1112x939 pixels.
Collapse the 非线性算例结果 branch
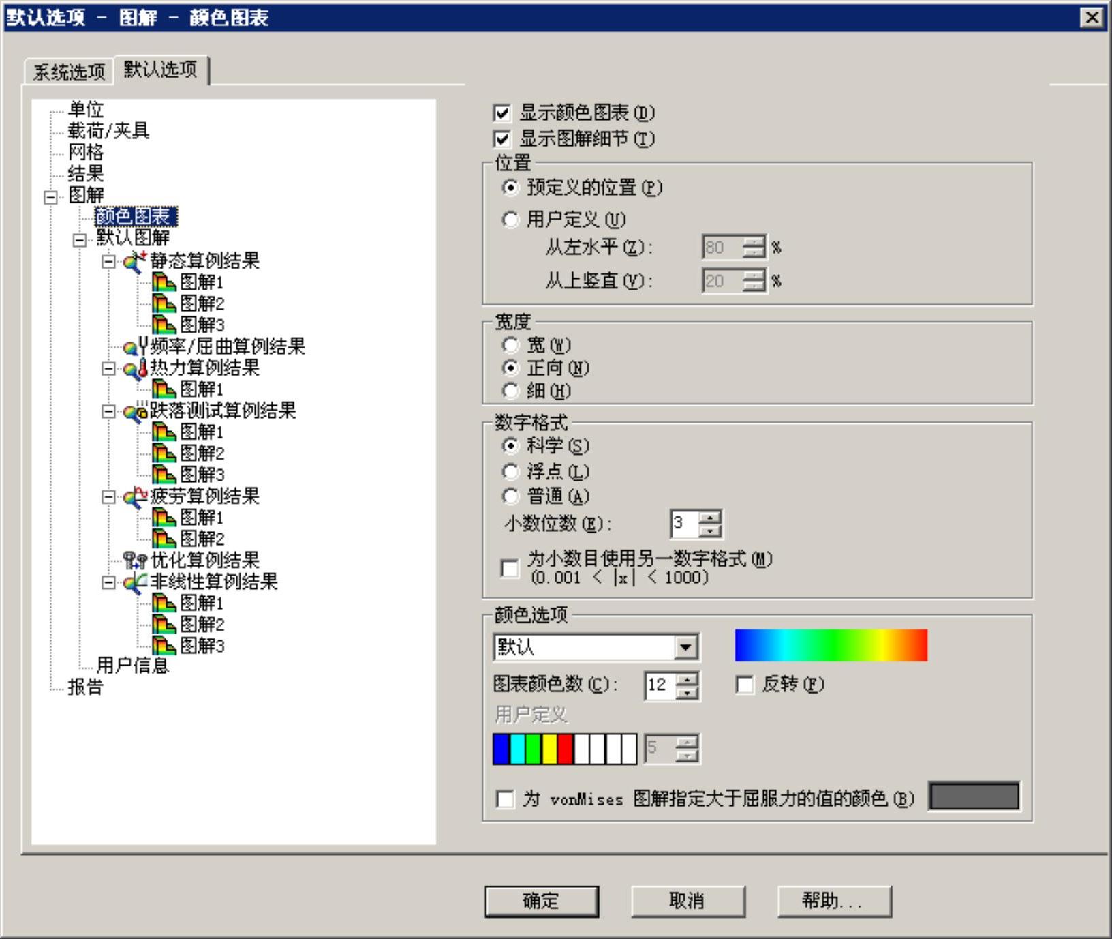tap(108, 582)
